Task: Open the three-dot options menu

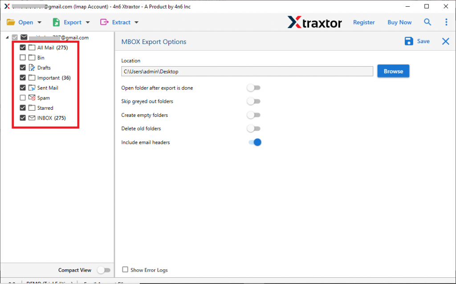Action: click(446, 22)
